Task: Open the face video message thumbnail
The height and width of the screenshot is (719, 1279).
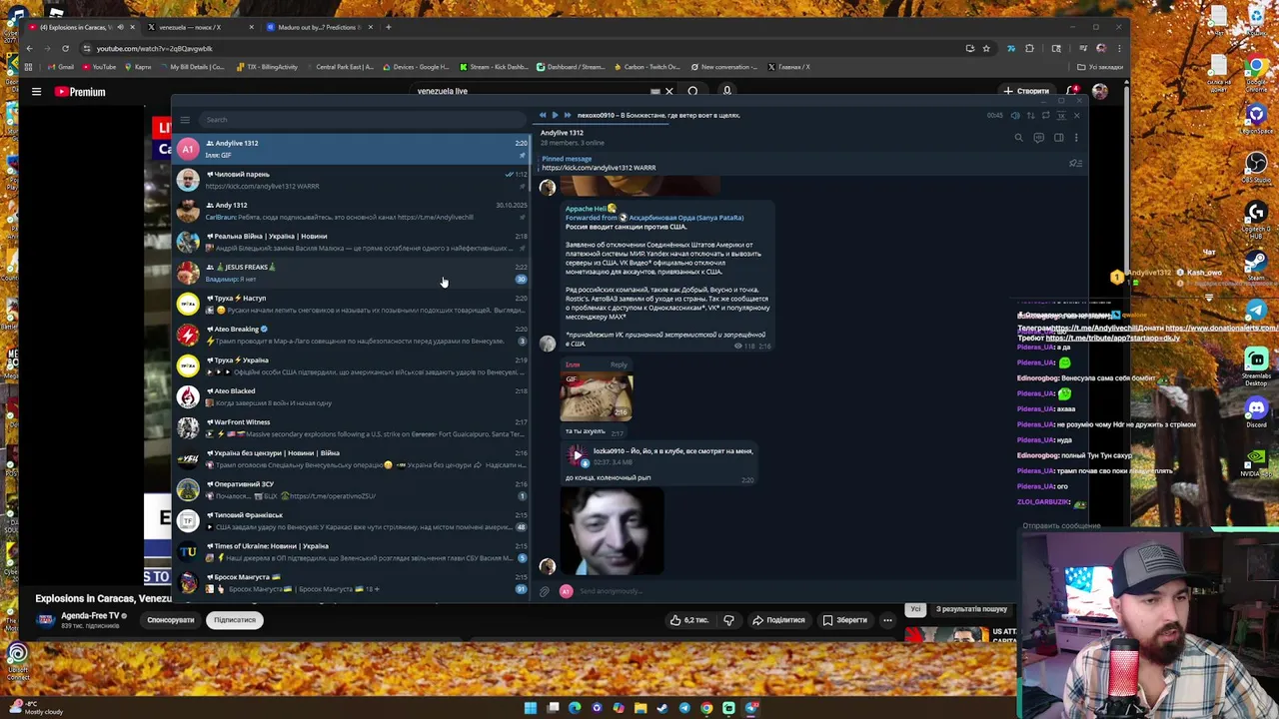Action: (x=612, y=529)
